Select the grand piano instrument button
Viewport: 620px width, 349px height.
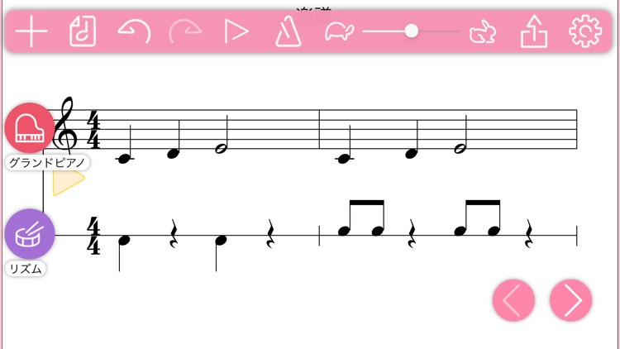[x=30, y=128]
